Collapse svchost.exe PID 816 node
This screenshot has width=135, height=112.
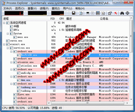11,52
